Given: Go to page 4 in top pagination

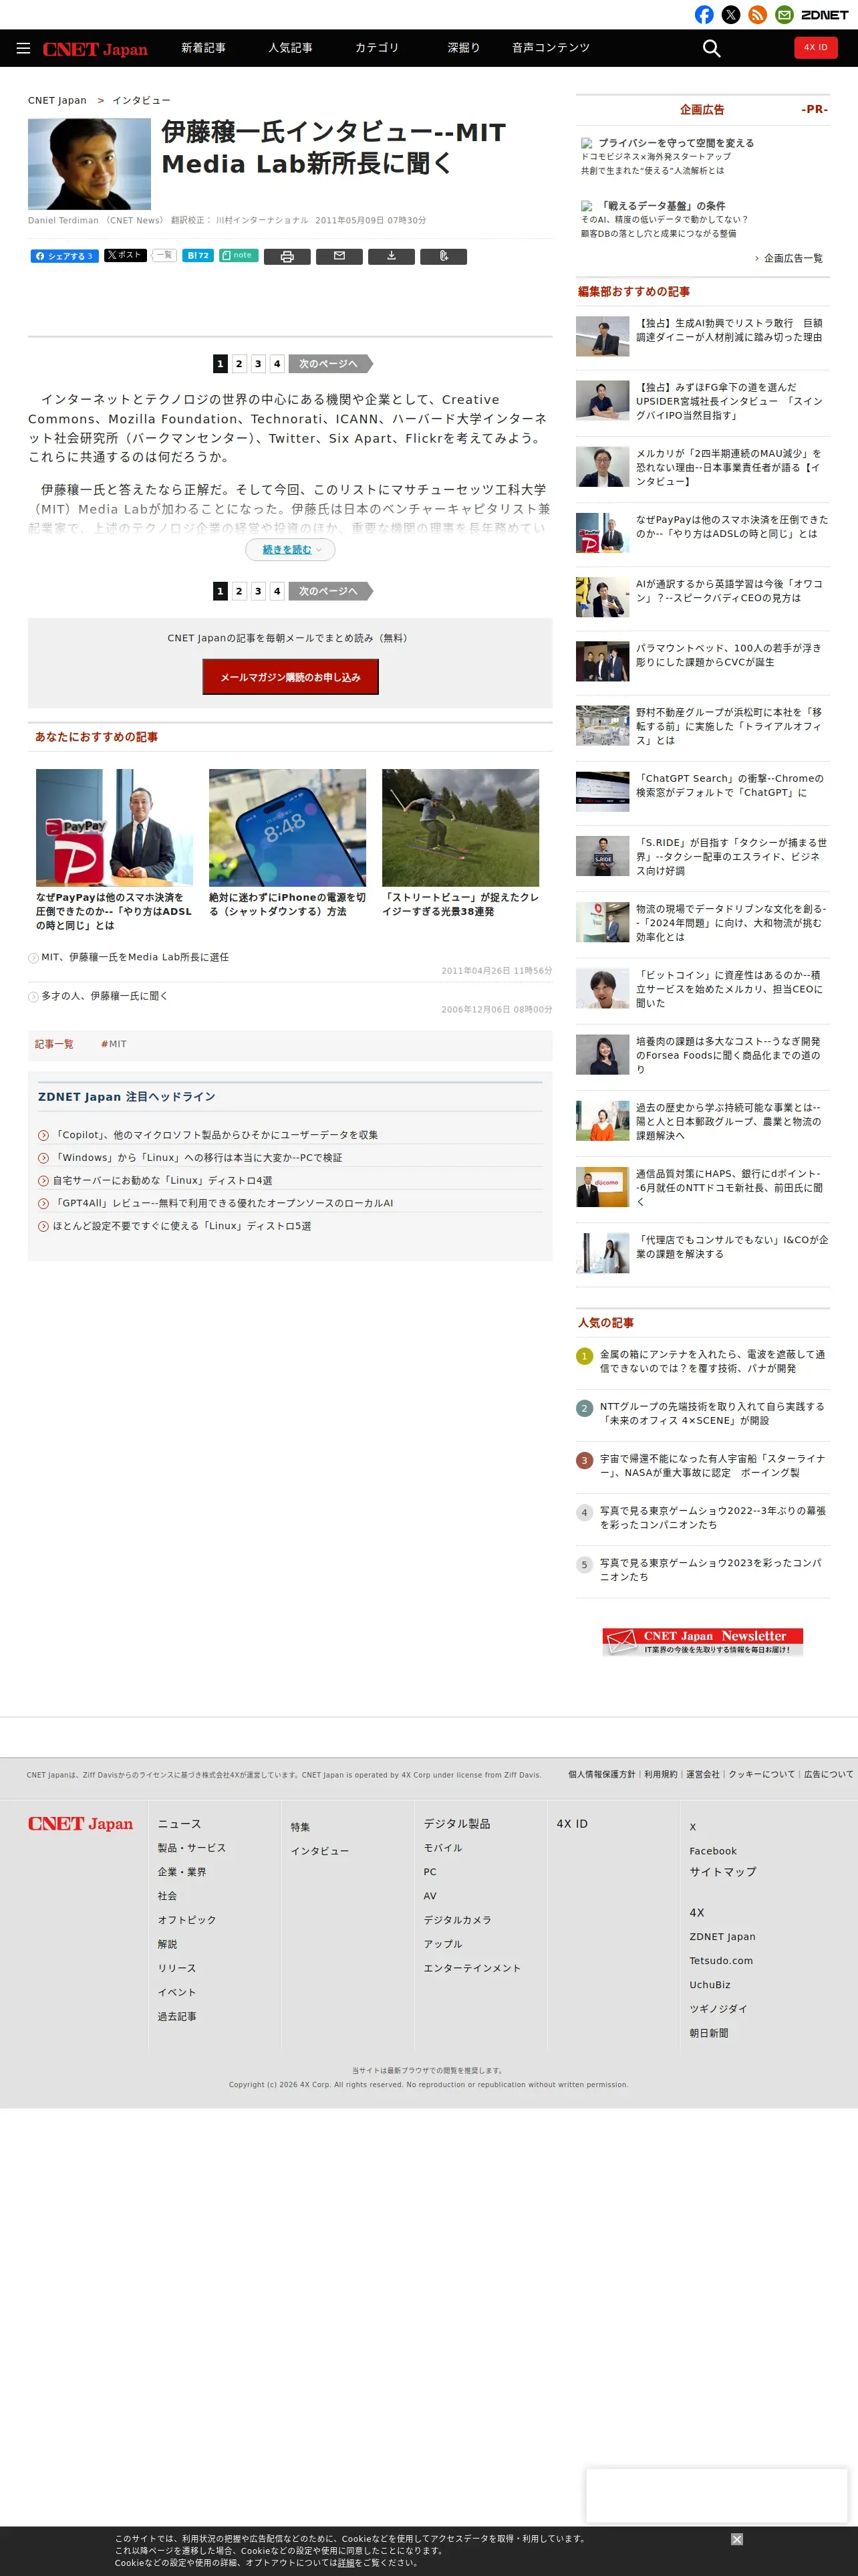Looking at the screenshot, I should tap(277, 364).
